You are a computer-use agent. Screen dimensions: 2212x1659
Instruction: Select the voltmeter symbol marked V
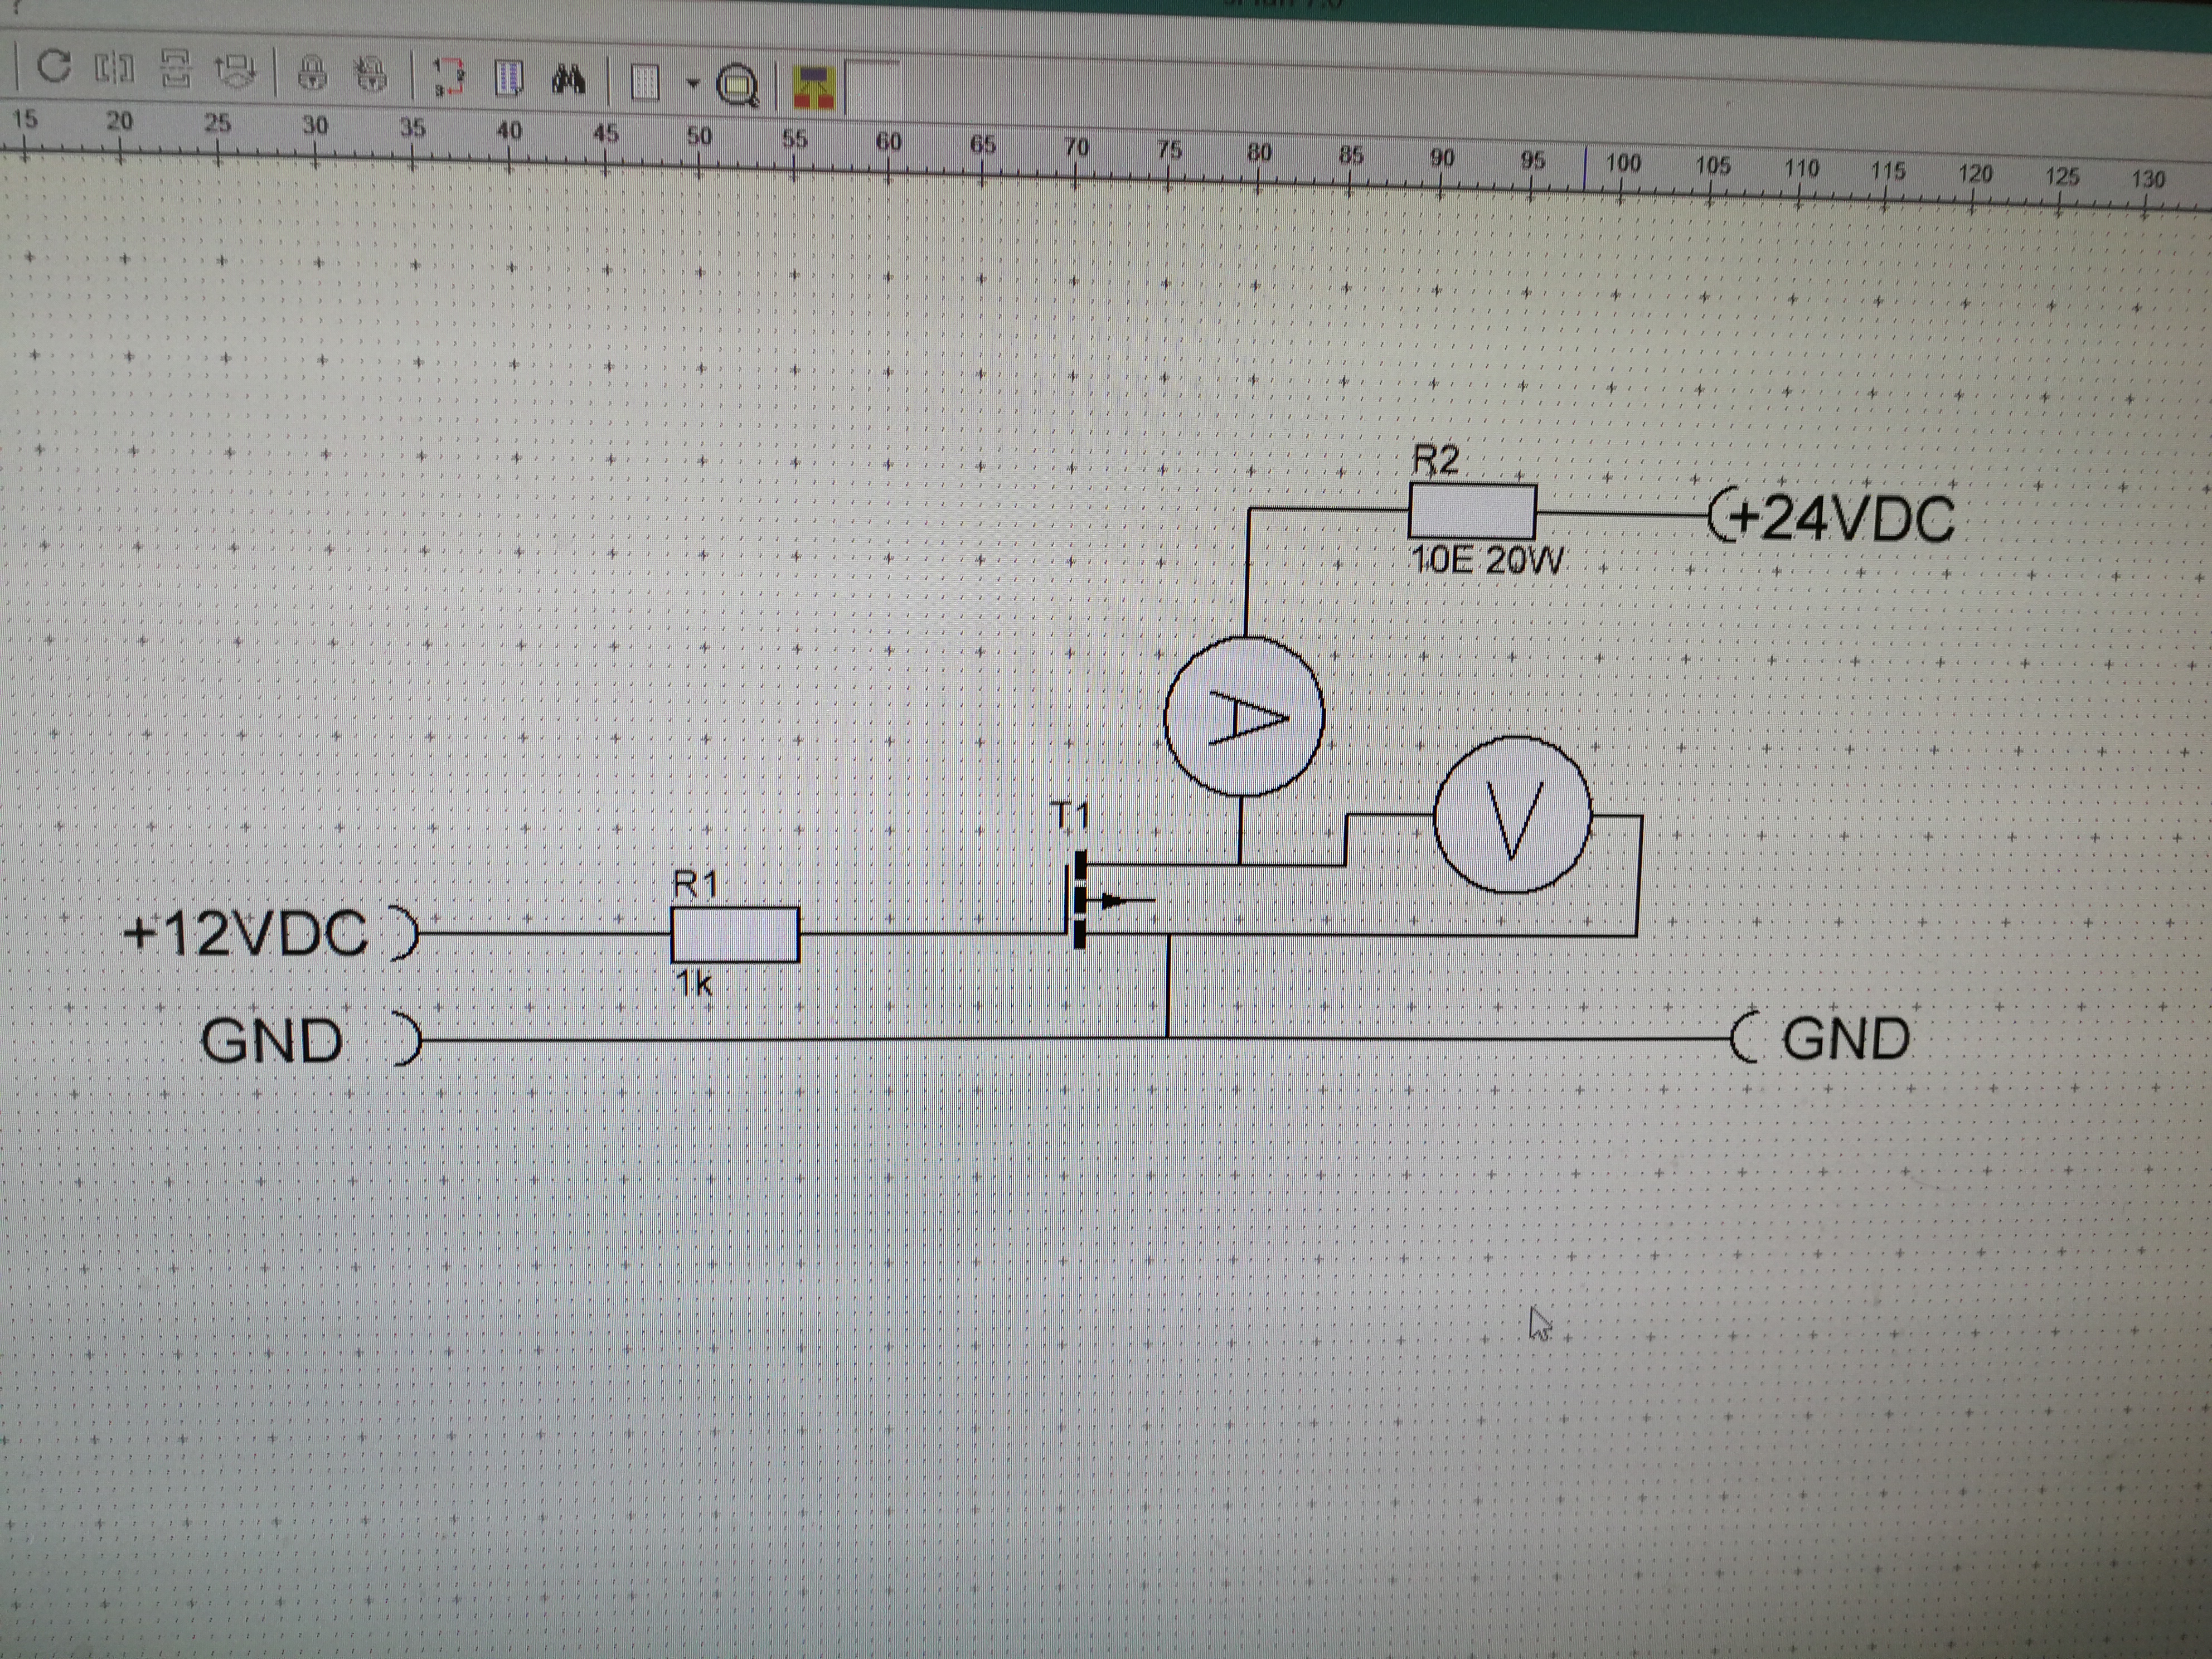click(1512, 815)
